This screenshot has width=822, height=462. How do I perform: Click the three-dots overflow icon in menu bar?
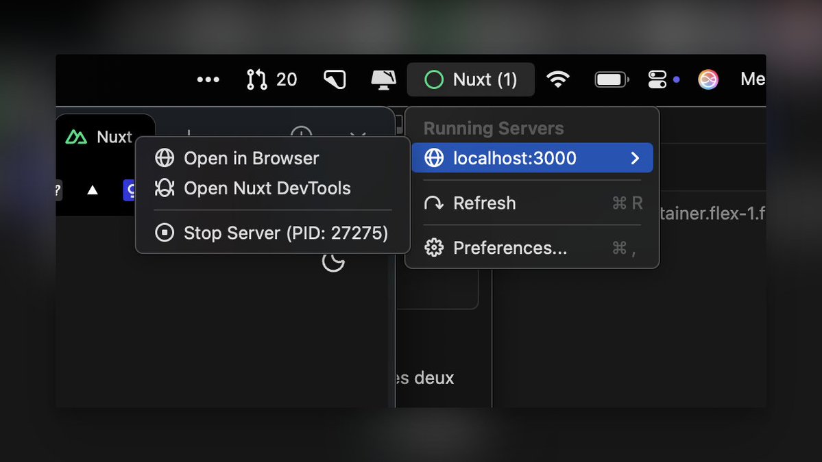[x=208, y=79]
